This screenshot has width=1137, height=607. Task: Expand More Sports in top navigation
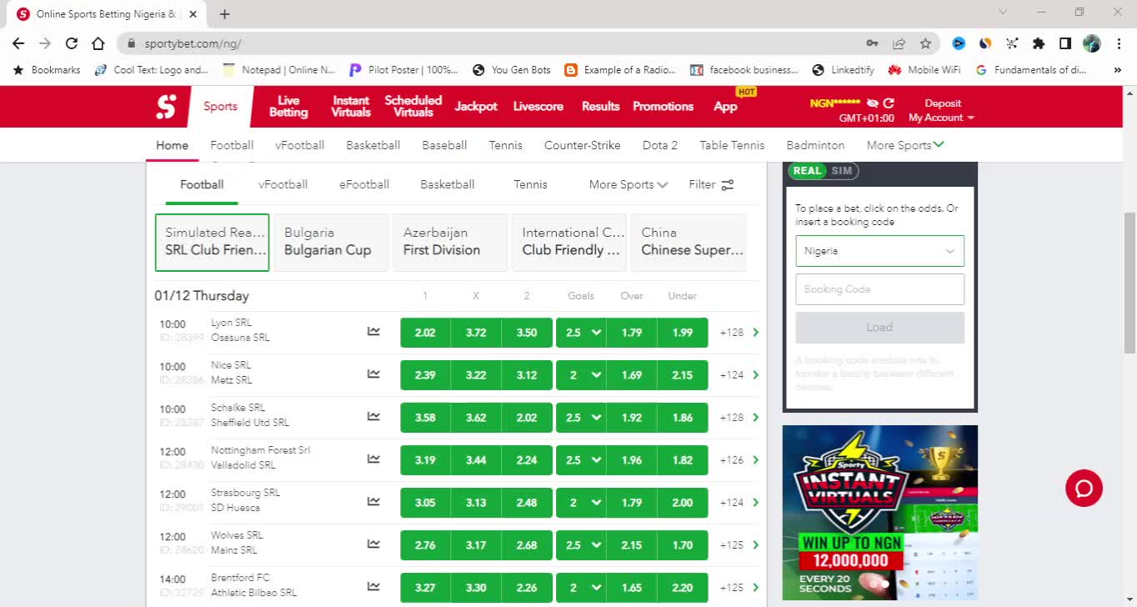pyautogui.click(x=905, y=145)
